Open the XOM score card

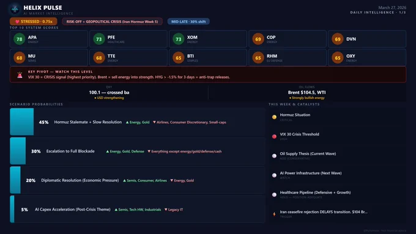pyautogui.click(x=208, y=39)
